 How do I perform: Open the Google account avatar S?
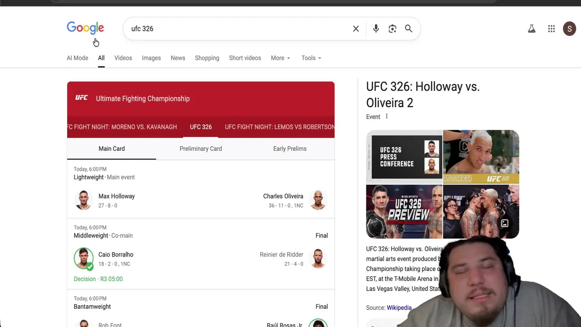tap(570, 29)
